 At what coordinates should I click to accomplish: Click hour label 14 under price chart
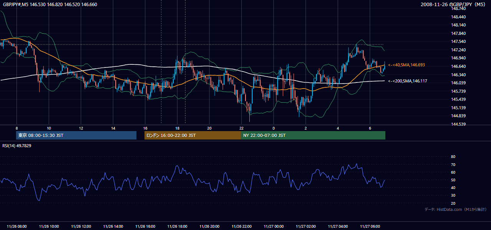(x=113, y=128)
